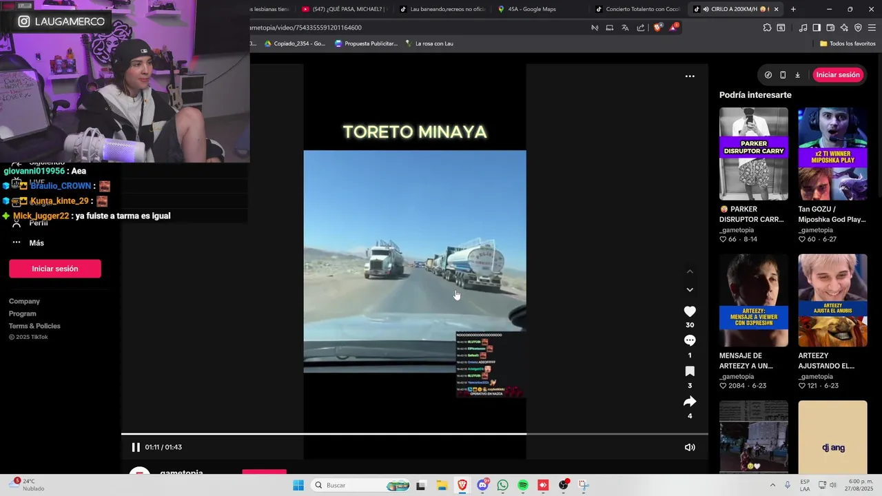Click the download desktop app icon
This screenshot has height=496, width=882.
point(797,74)
